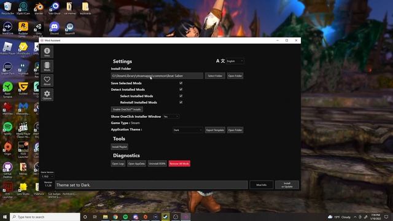The image size is (393, 221).
Task: Open Stream Deck desktop shortcut
Action: tap(7, 68)
